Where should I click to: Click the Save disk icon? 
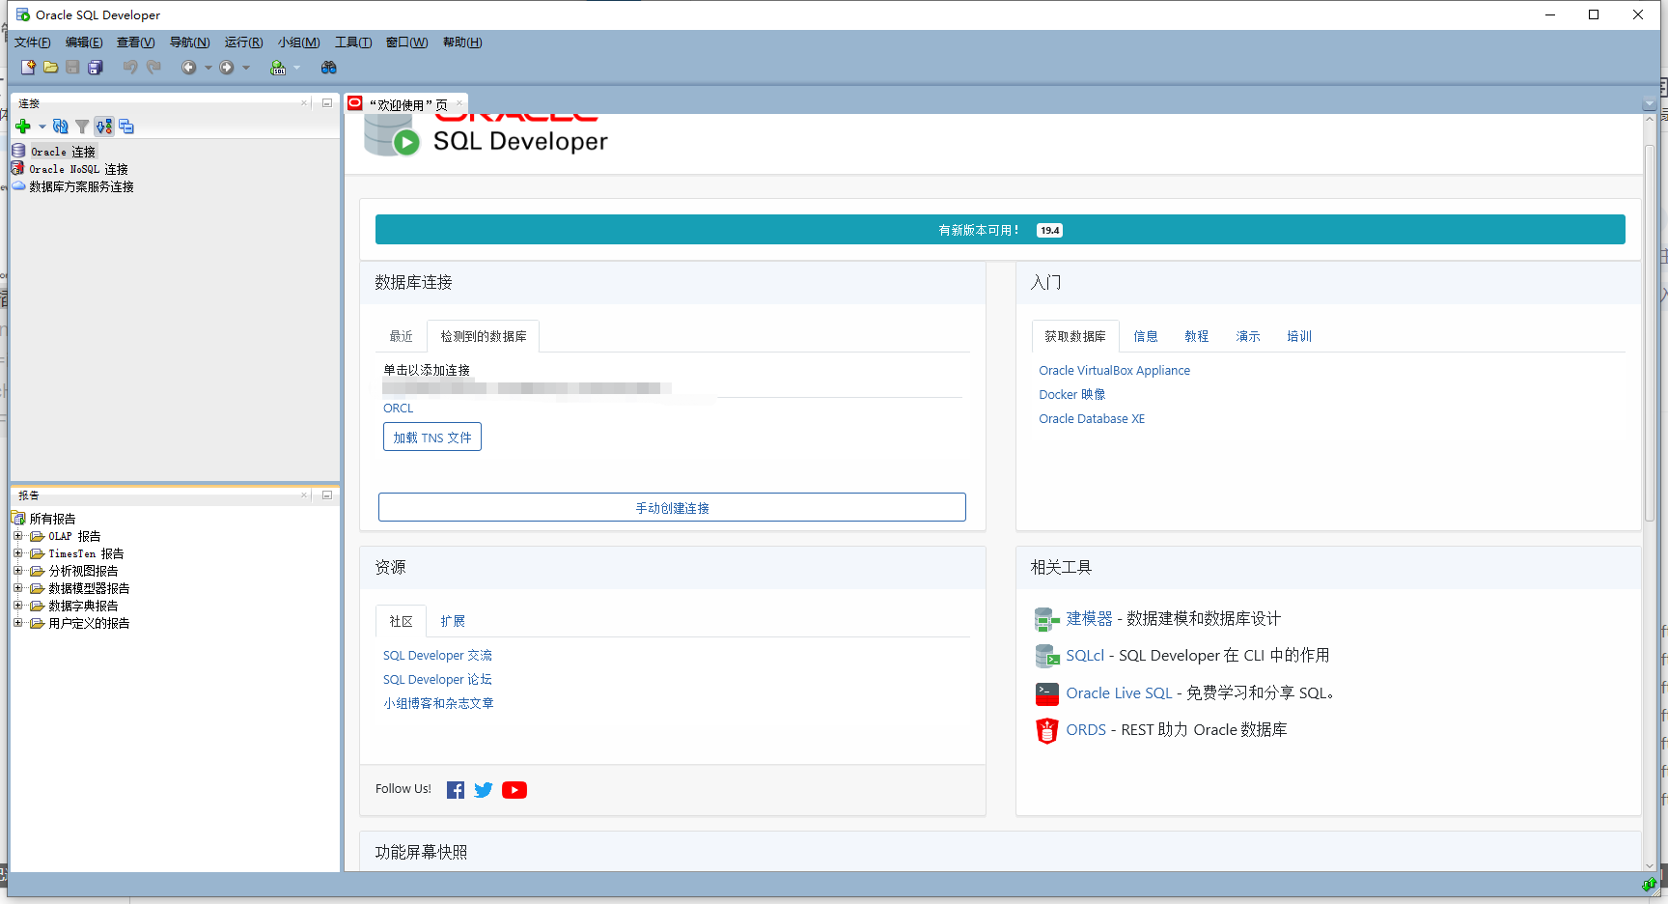coord(72,68)
